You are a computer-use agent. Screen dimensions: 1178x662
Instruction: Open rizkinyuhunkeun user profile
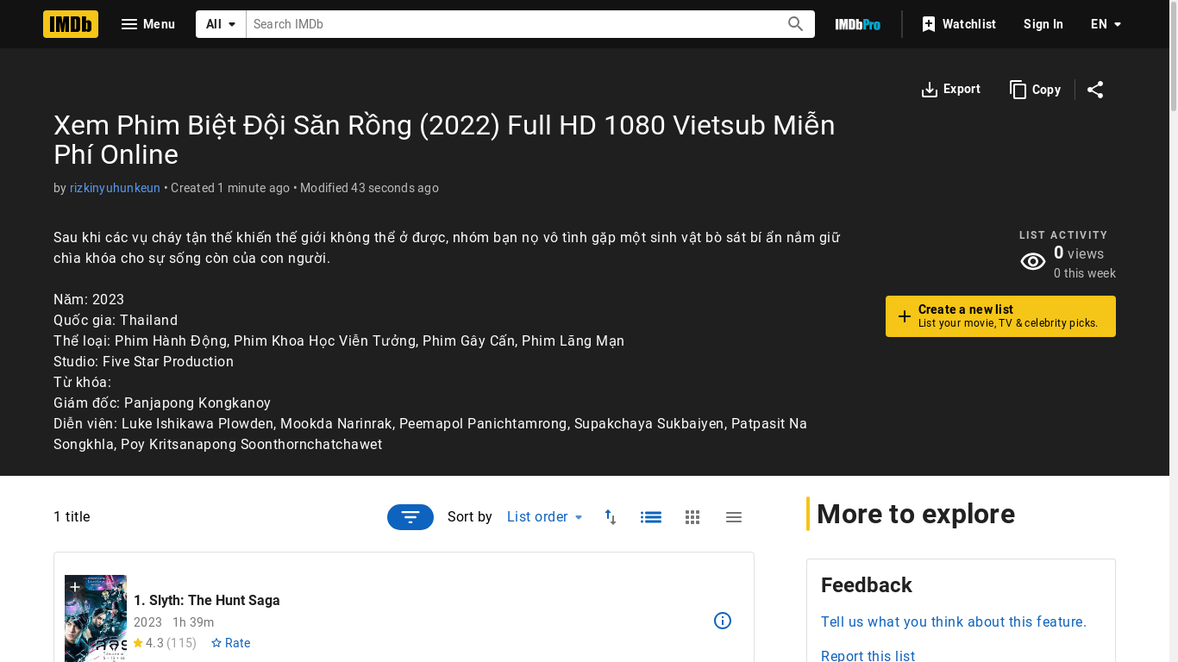(x=115, y=188)
